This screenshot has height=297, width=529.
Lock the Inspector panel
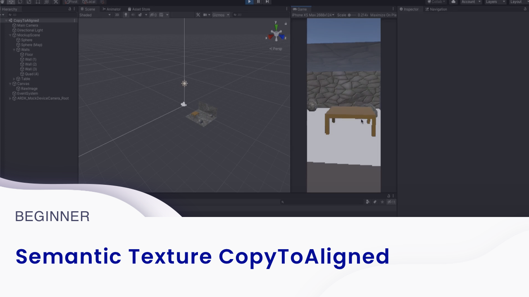click(525, 9)
